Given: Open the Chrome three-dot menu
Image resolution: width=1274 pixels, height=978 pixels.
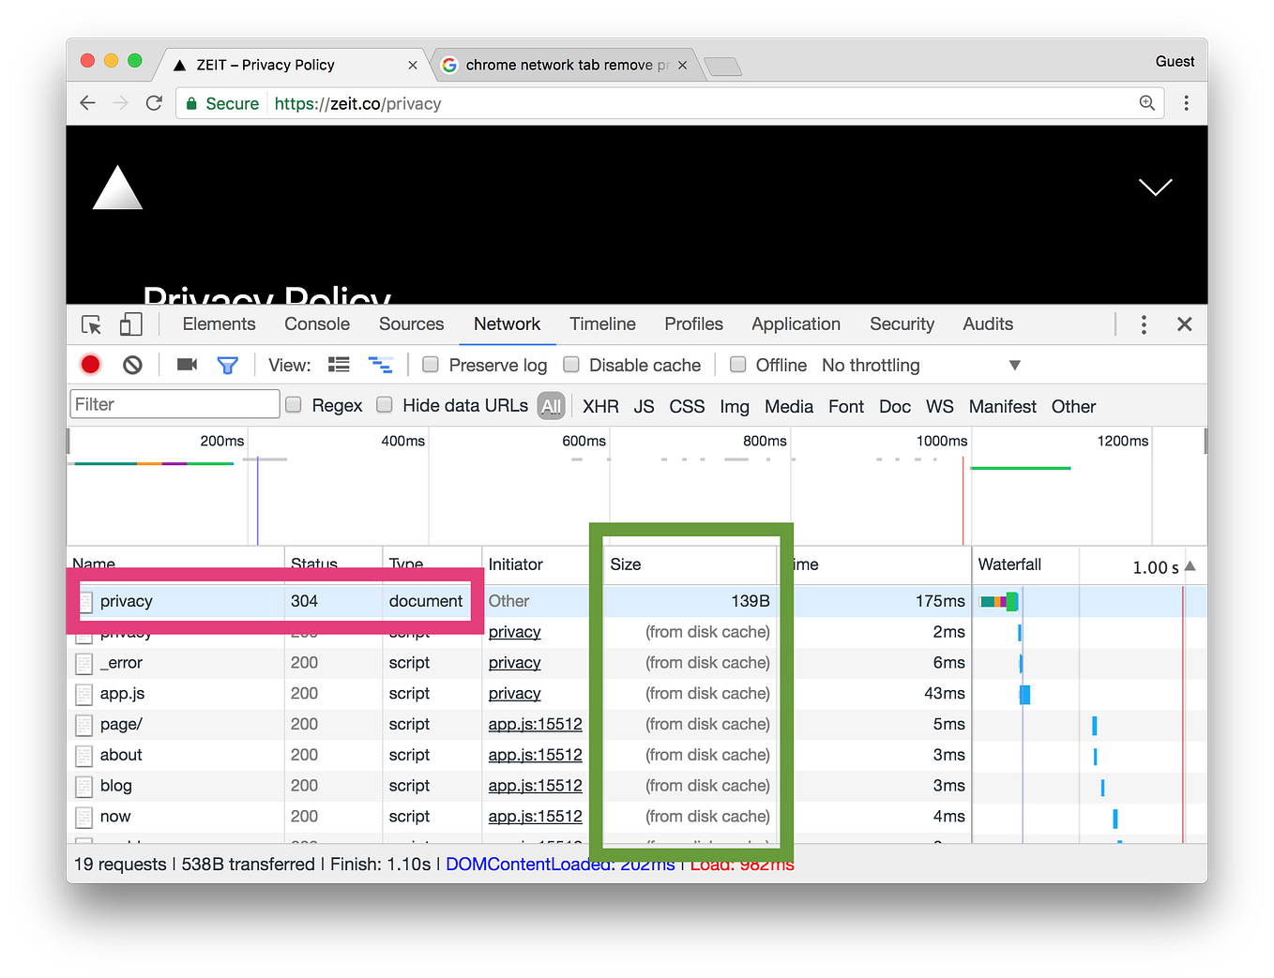Looking at the screenshot, I should click(x=1186, y=103).
